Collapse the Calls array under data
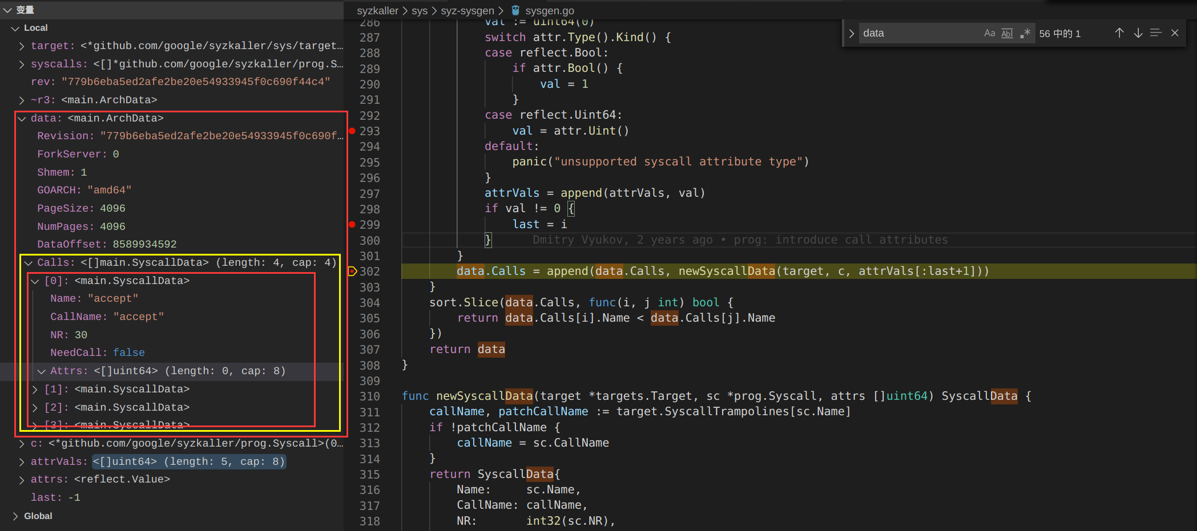 [29, 263]
